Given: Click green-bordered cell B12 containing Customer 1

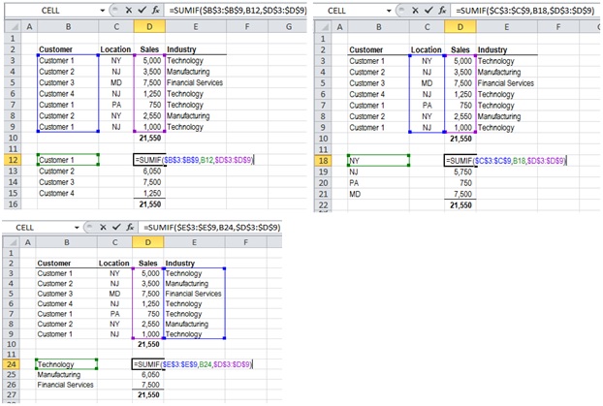Looking at the screenshot, I should 68,160.
